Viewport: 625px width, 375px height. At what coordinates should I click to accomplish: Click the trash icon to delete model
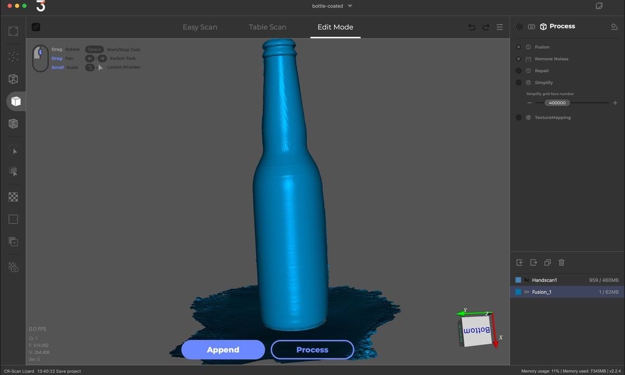click(561, 262)
